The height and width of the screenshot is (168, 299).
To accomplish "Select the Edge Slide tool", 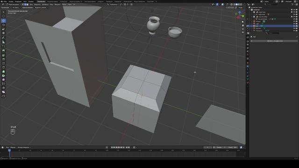I will (x=3, y=84).
